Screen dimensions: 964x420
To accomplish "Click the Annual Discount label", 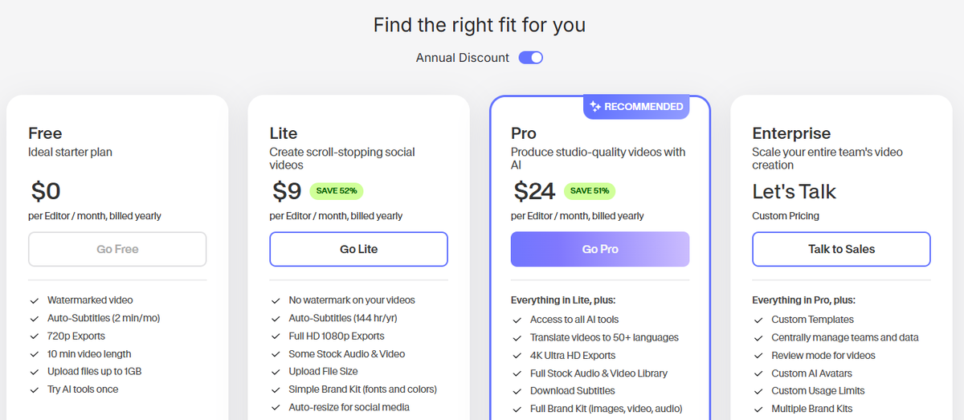I will (x=463, y=58).
